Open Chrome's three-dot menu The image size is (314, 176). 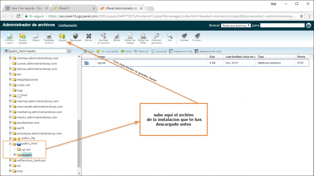309,16
